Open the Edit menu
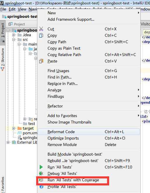150x193 pixels. tap(12, 9)
